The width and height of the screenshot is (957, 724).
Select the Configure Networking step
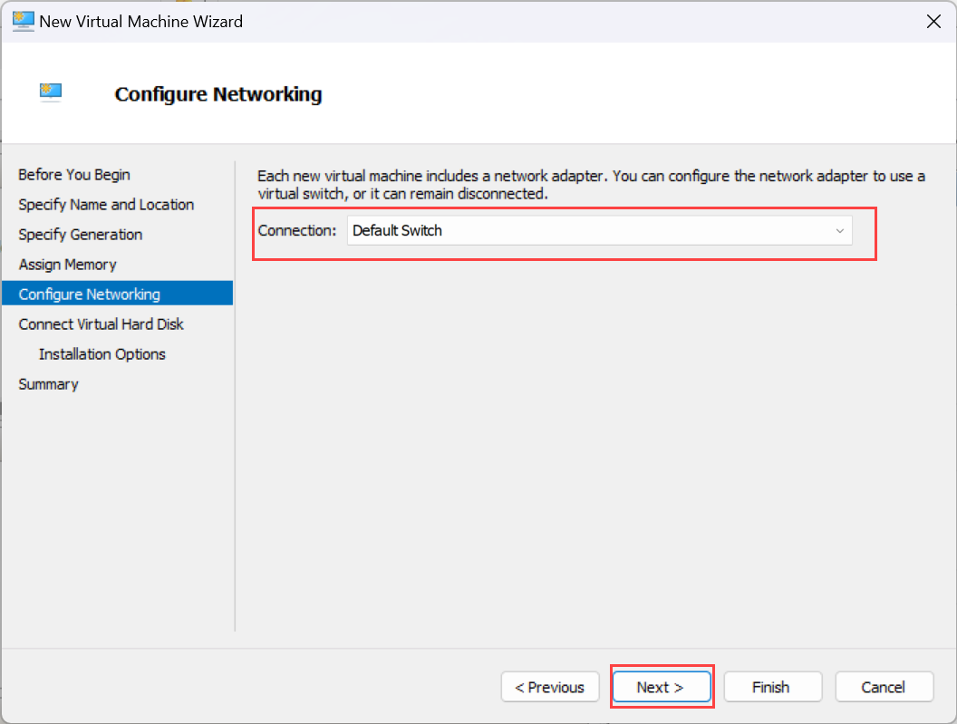pyautogui.click(x=88, y=294)
